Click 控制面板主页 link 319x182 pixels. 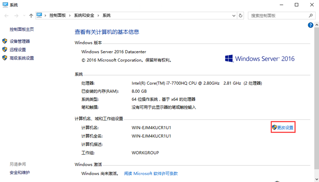(21, 29)
